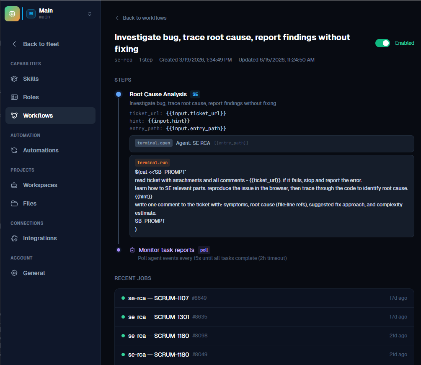421x365 pixels.
Task: Click the Skills graduation cap icon
Action: click(14, 79)
